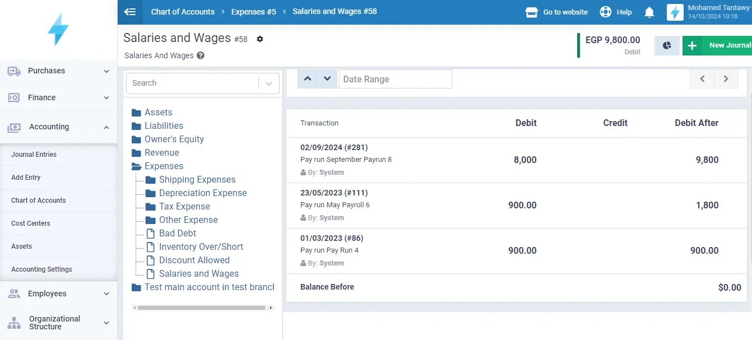Open the pie chart report icon
Viewport: 752px width, 340px height.
coord(666,45)
